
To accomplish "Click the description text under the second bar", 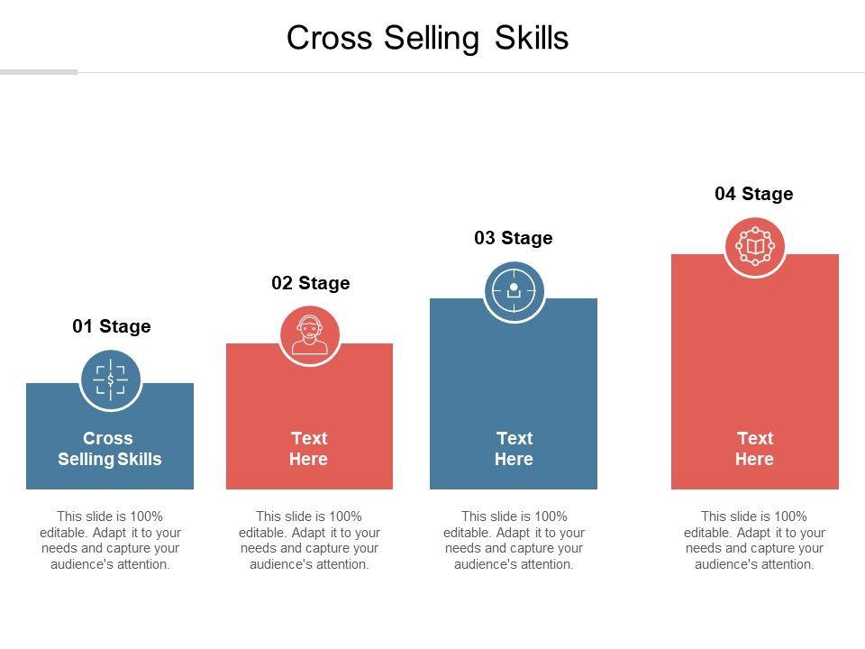I will pyautogui.click(x=309, y=541).
